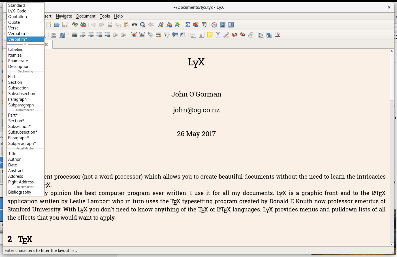Select Subsection in the layout dropdown

(x=18, y=88)
